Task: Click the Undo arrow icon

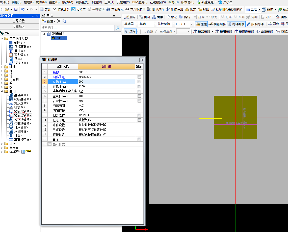Action: coord(23,10)
